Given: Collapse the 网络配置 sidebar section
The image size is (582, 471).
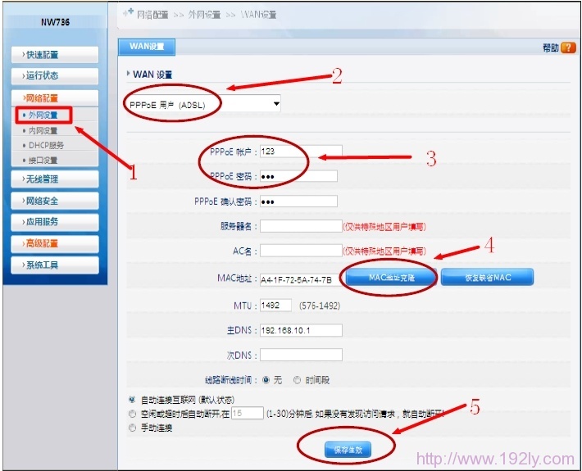Looking at the screenshot, I should tap(54, 97).
